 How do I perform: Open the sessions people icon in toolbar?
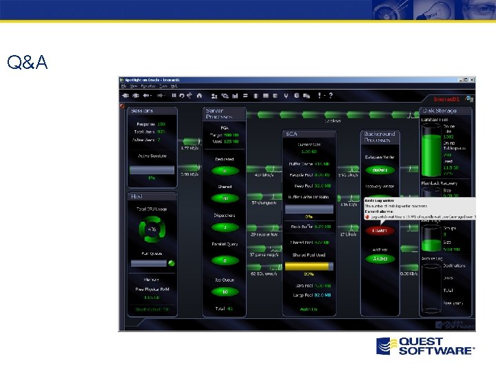(214, 96)
